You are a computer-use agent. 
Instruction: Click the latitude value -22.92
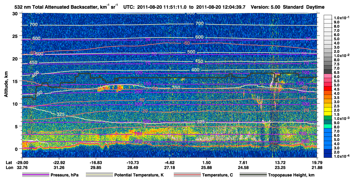pyautogui.click(x=59, y=162)
